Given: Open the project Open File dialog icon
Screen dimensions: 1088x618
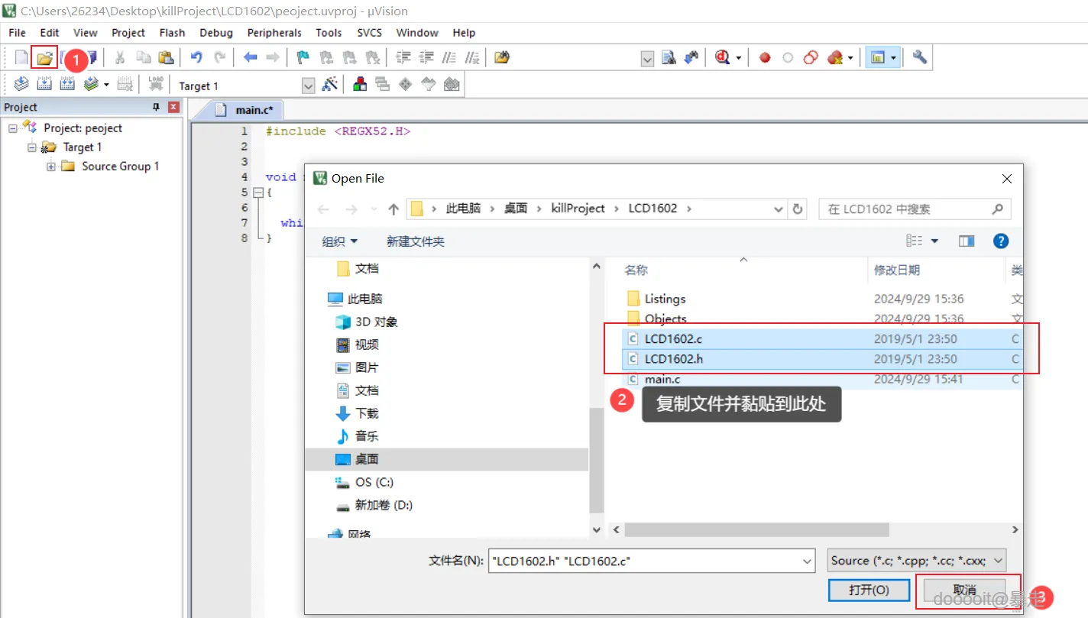Looking at the screenshot, I should [44, 57].
